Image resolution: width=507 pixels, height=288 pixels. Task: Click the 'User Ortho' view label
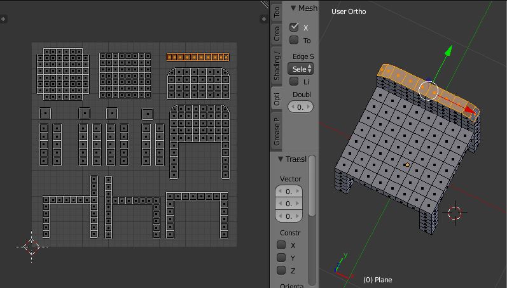click(x=349, y=11)
